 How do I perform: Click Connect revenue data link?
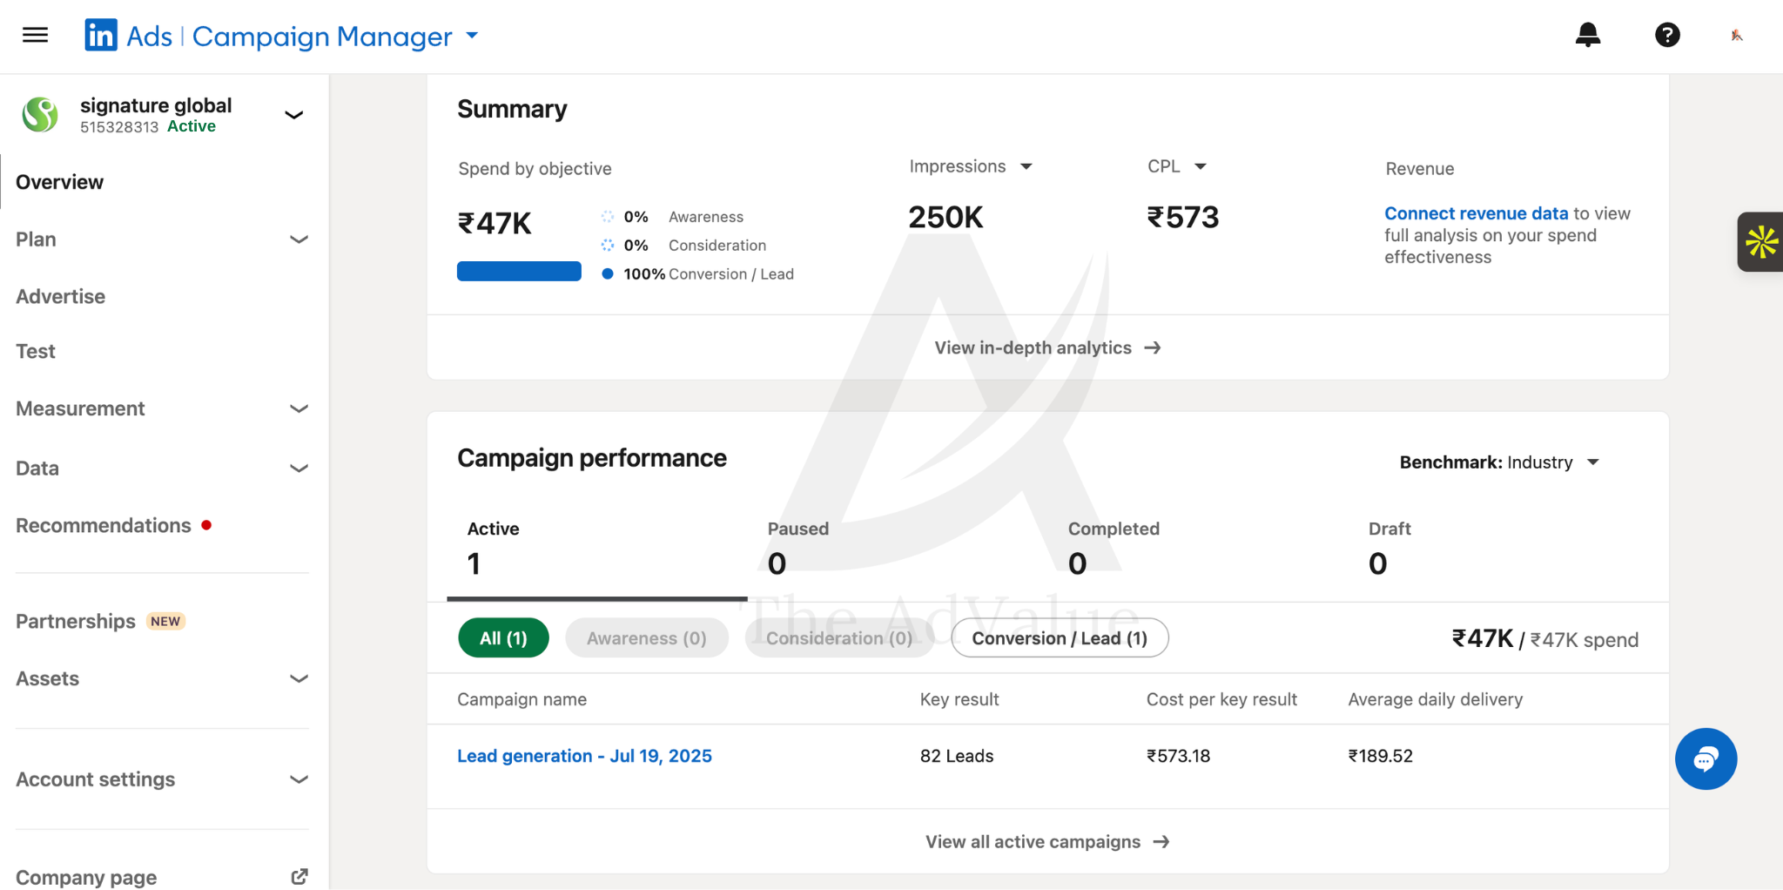pyautogui.click(x=1476, y=213)
